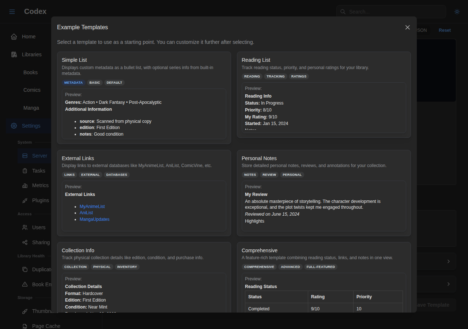Viewport: 468px width, 329px height.
Task: Select Manga in the sidebar
Action: 31,108
